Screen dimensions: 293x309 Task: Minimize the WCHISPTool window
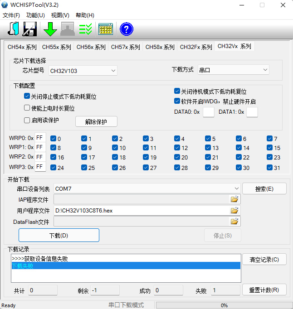pos(242,5)
